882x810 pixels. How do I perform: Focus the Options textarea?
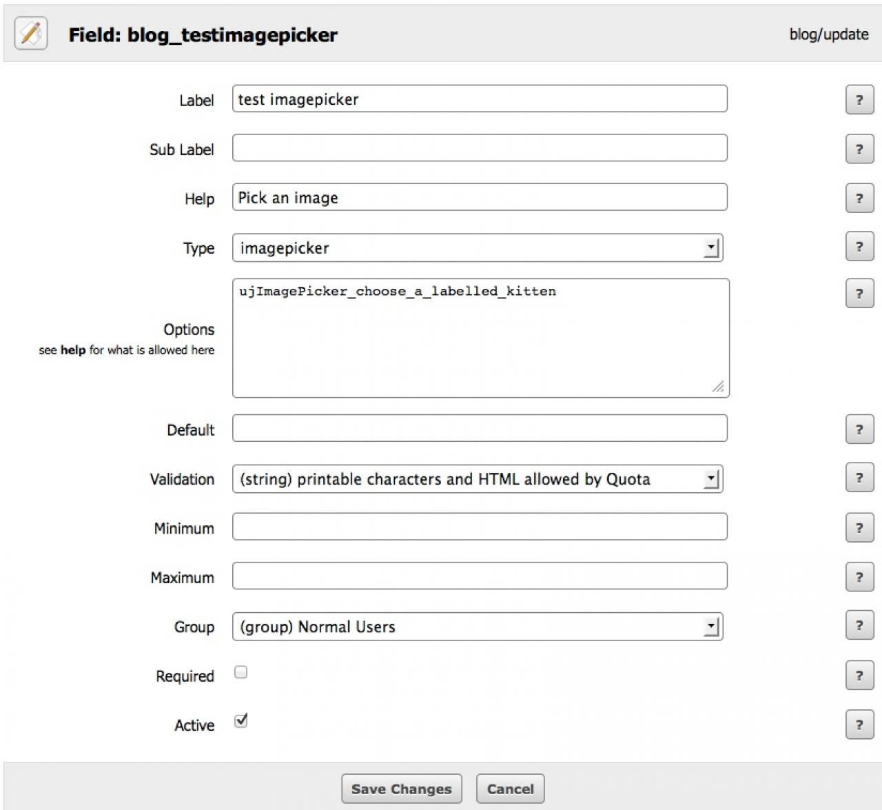[x=480, y=338]
